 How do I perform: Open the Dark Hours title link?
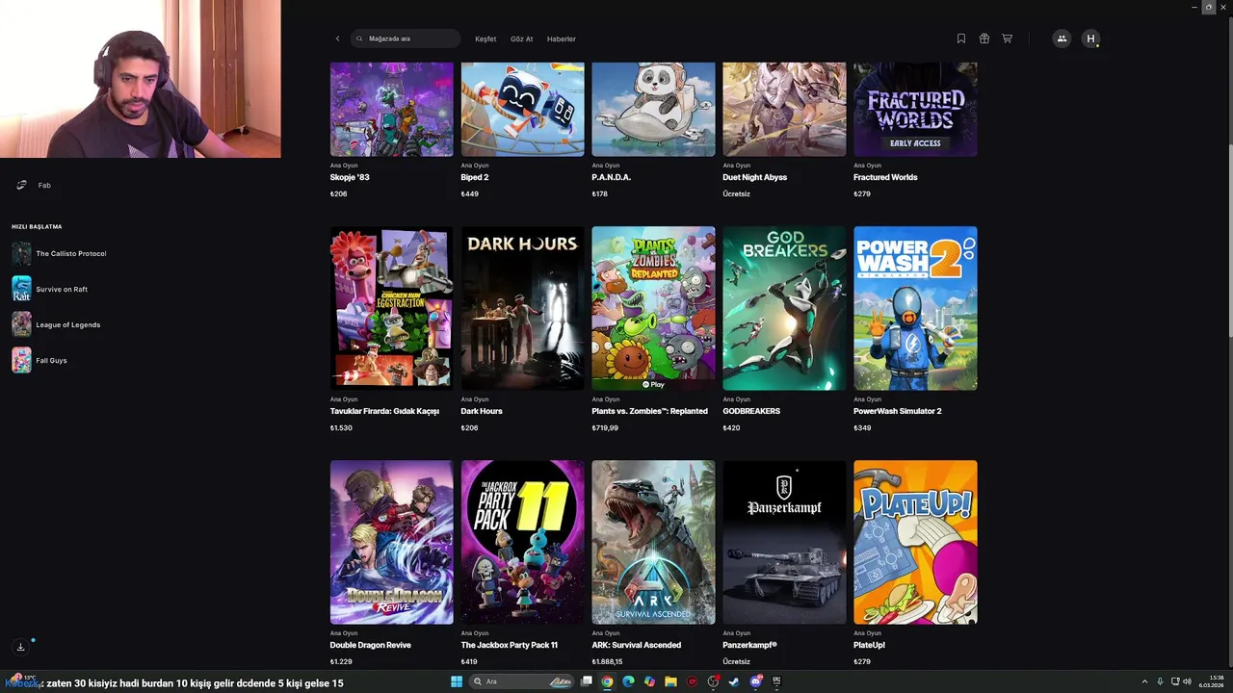point(482,411)
